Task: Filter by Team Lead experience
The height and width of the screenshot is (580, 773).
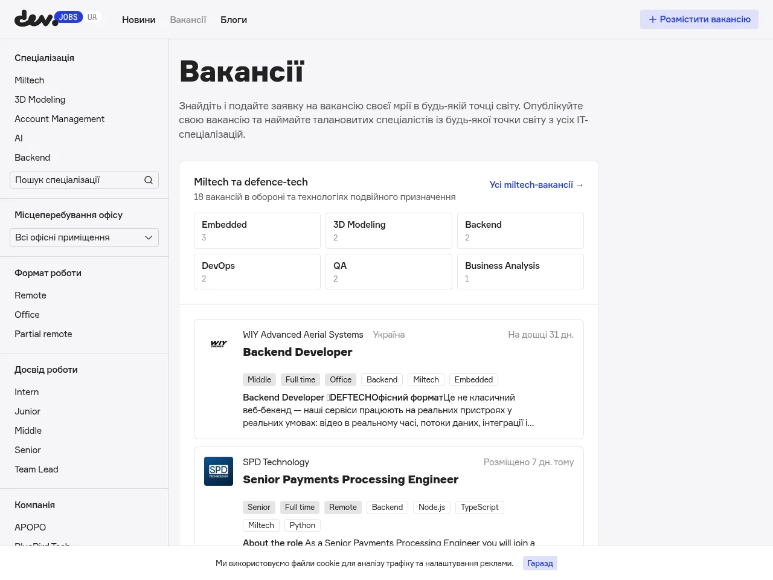Action: (36, 469)
